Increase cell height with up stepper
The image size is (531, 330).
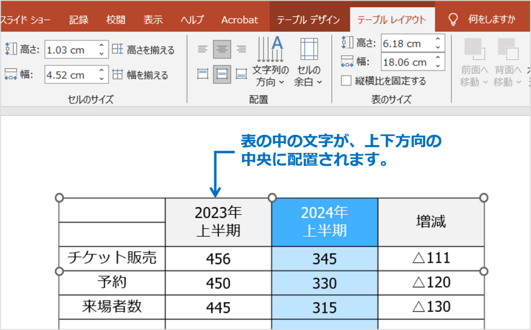coord(102,46)
